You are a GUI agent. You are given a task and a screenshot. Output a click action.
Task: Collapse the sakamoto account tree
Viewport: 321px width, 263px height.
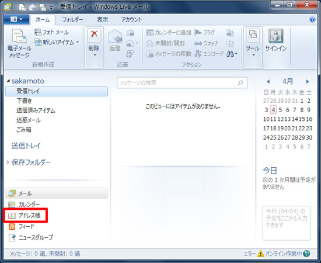click(x=8, y=81)
